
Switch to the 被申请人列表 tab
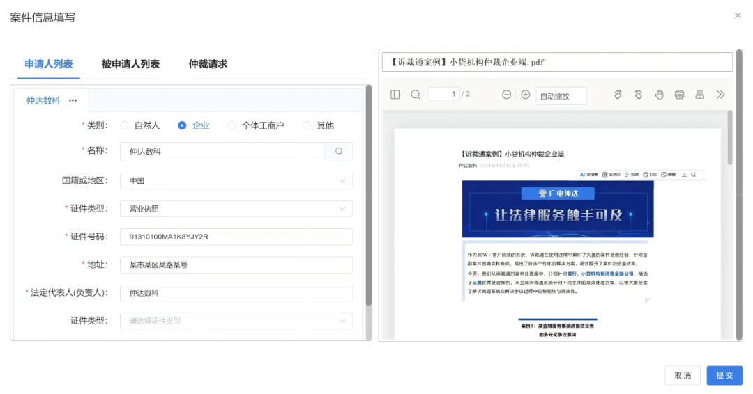(130, 64)
